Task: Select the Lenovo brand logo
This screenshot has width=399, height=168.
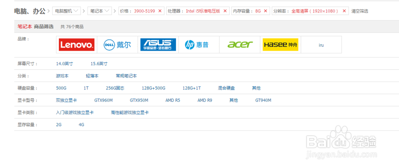Action: [x=77, y=45]
